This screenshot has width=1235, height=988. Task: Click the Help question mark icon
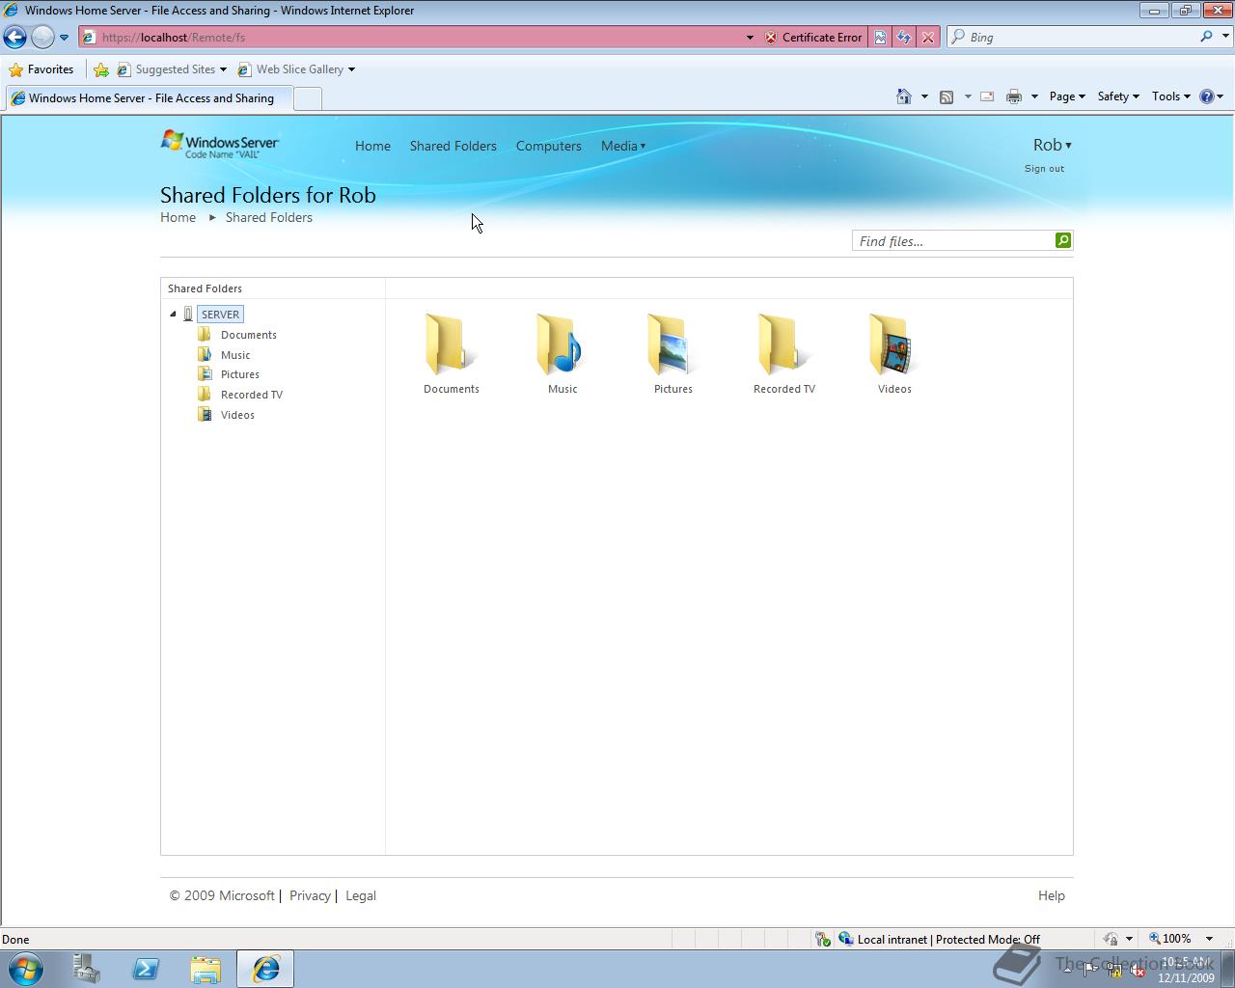(1206, 96)
